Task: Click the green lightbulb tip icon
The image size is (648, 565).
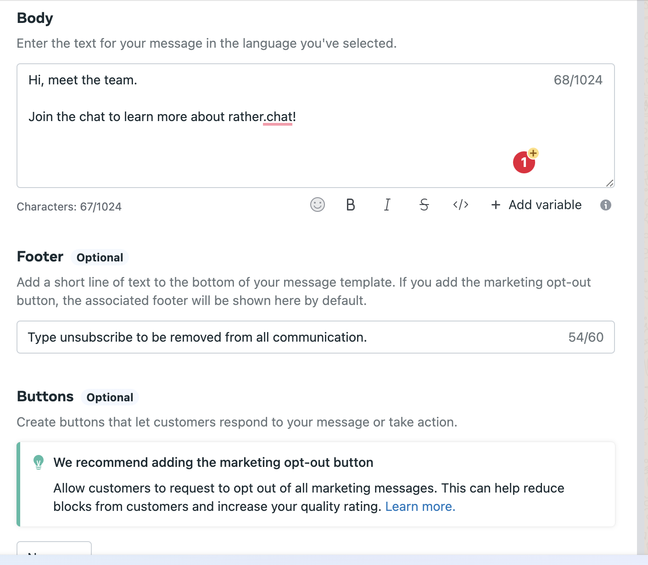Action: tap(39, 462)
